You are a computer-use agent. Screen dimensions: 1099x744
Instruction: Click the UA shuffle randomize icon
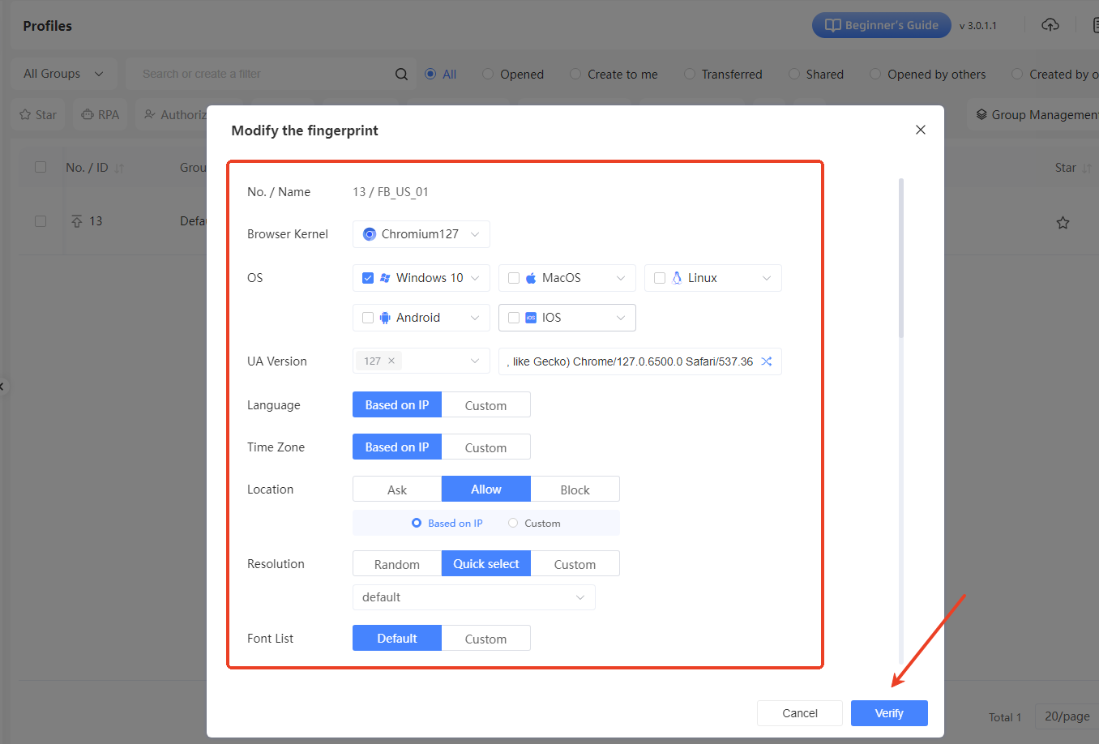click(766, 361)
